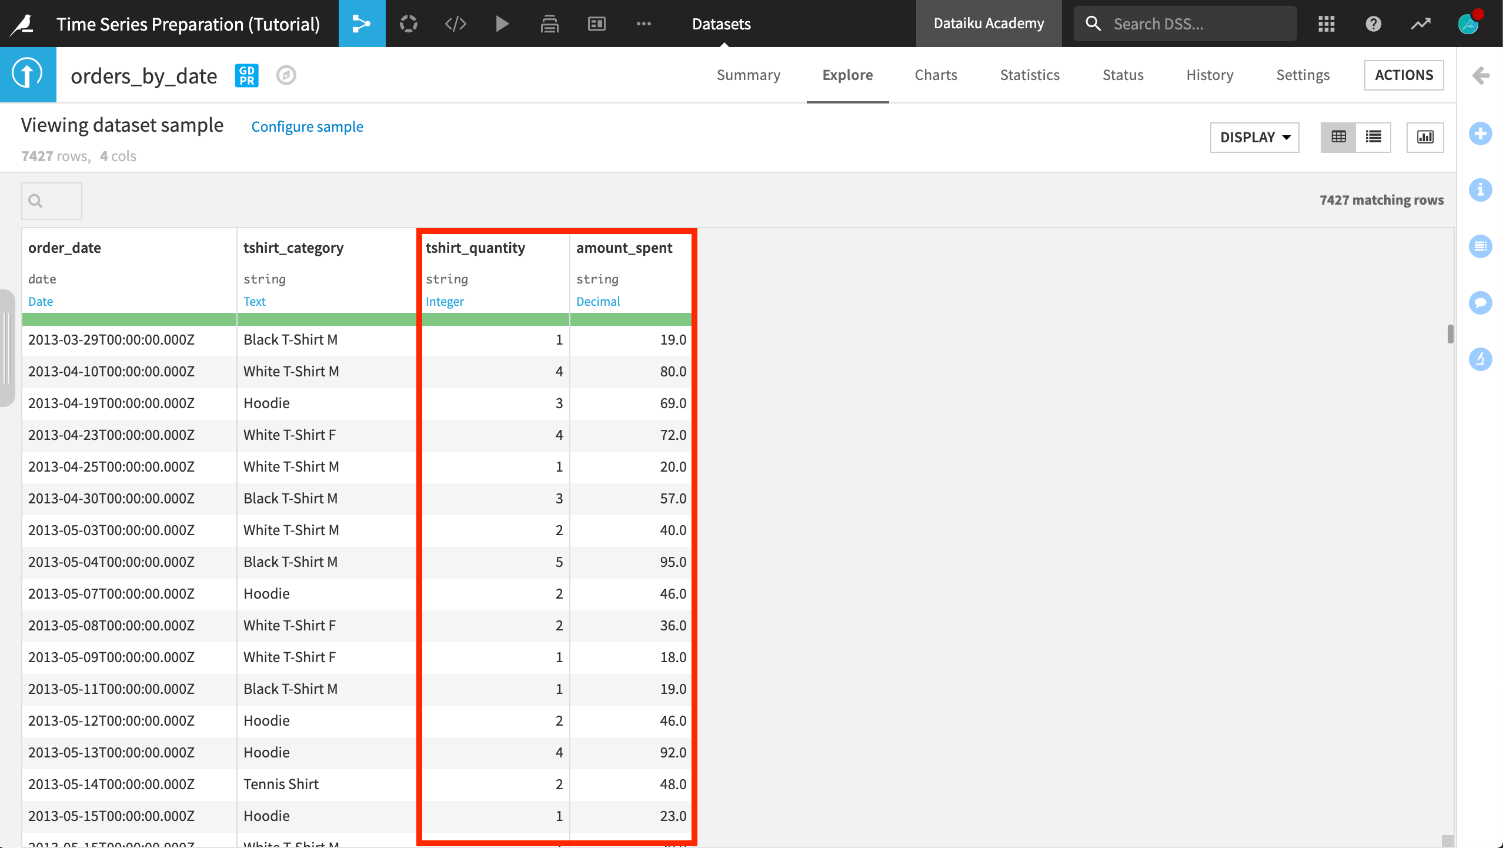Open the Dataiku Academy link

tap(989, 24)
